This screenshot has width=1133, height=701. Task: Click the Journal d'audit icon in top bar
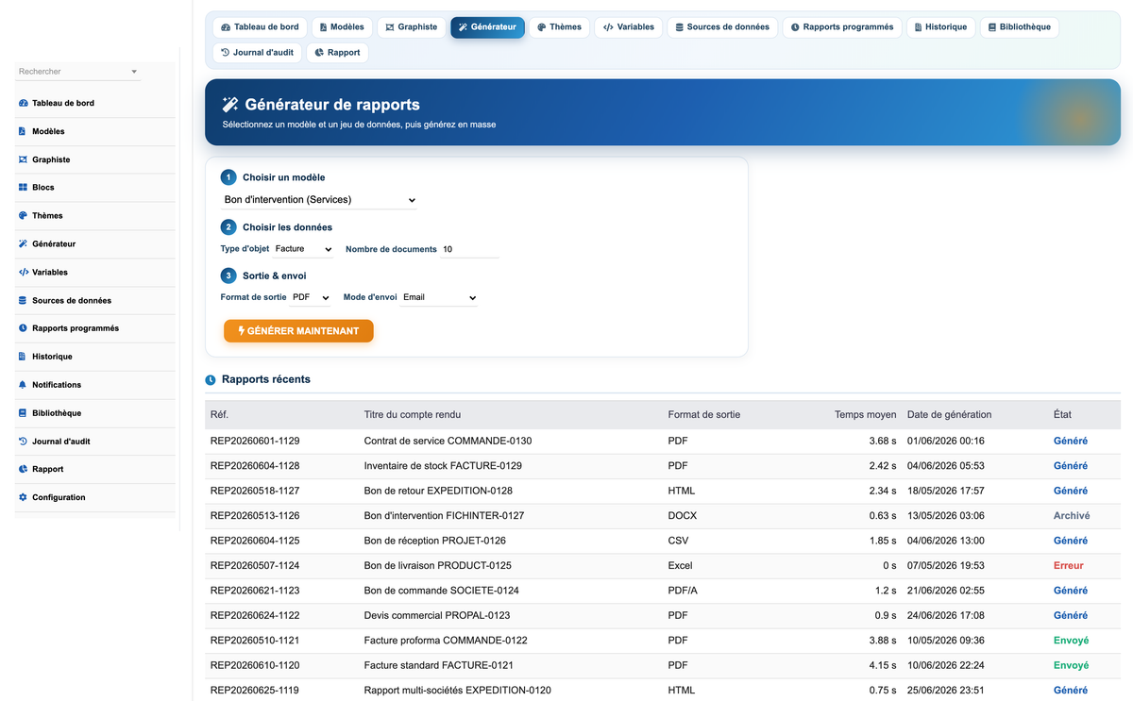pyautogui.click(x=225, y=53)
